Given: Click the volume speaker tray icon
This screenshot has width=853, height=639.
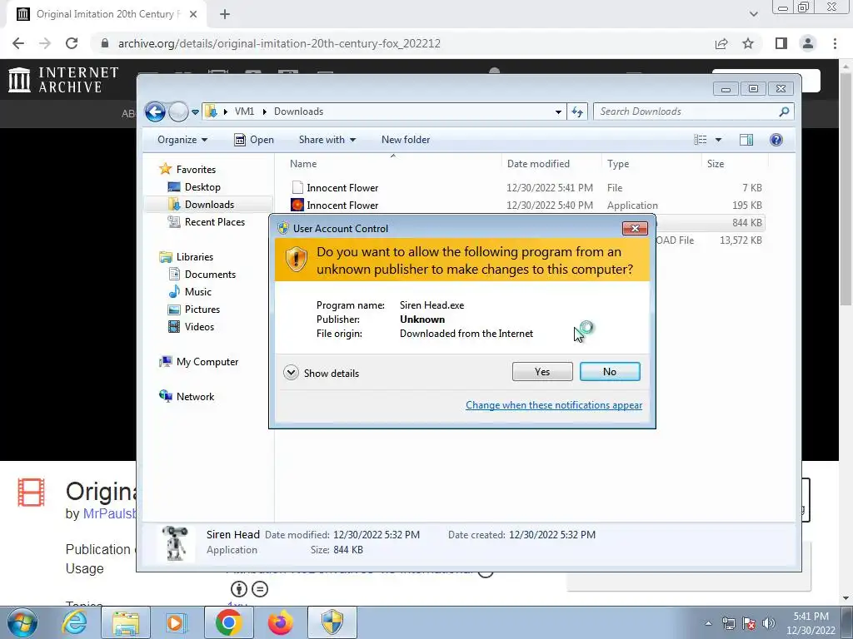Looking at the screenshot, I should pyautogui.click(x=768, y=623).
